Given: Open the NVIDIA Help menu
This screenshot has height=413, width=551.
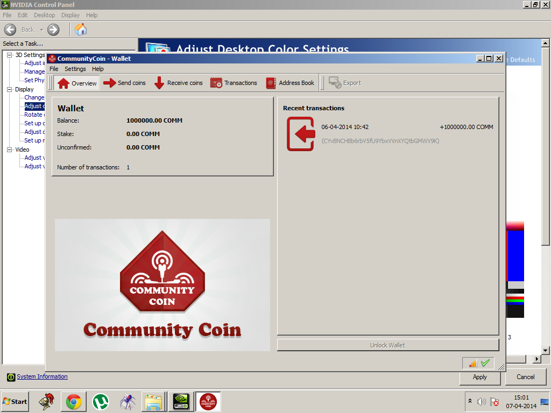Looking at the screenshot, I should 91,15.
